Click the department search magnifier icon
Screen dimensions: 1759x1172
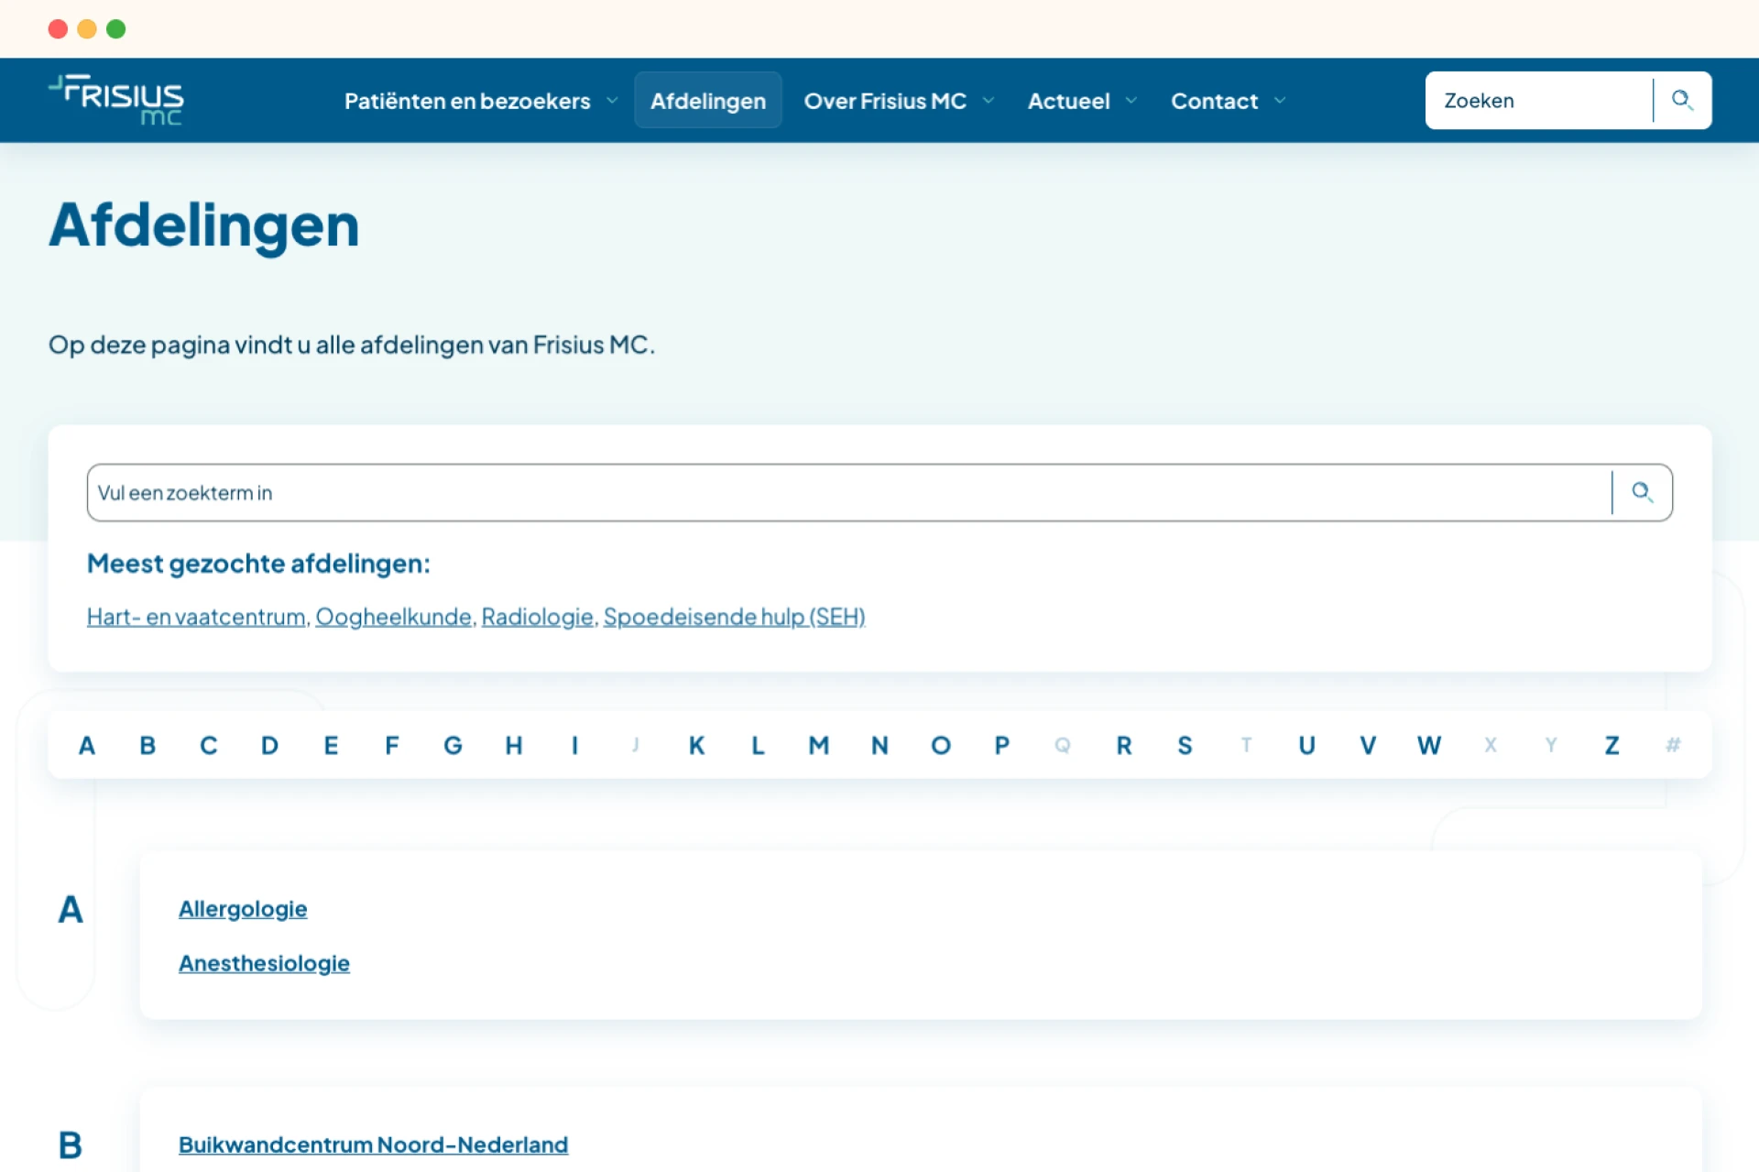[x=1642, y=492]
